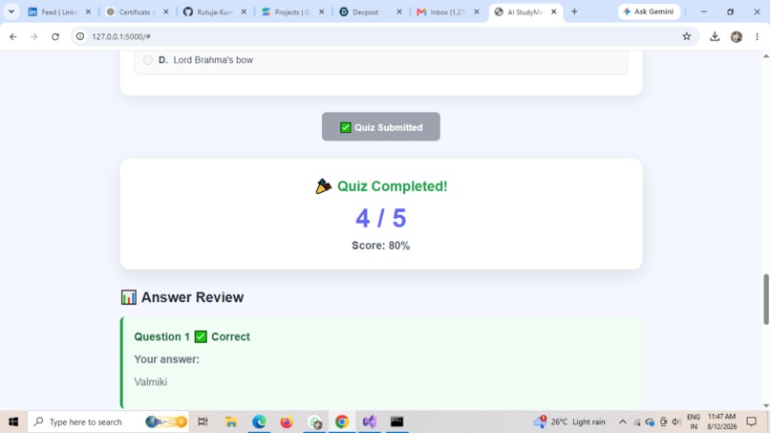Switch to the Certificate tab
Viewport: 770px width, 433px height.
(x=138, y=11)
